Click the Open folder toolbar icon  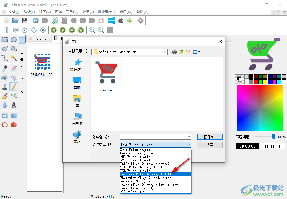pos(15,20)
